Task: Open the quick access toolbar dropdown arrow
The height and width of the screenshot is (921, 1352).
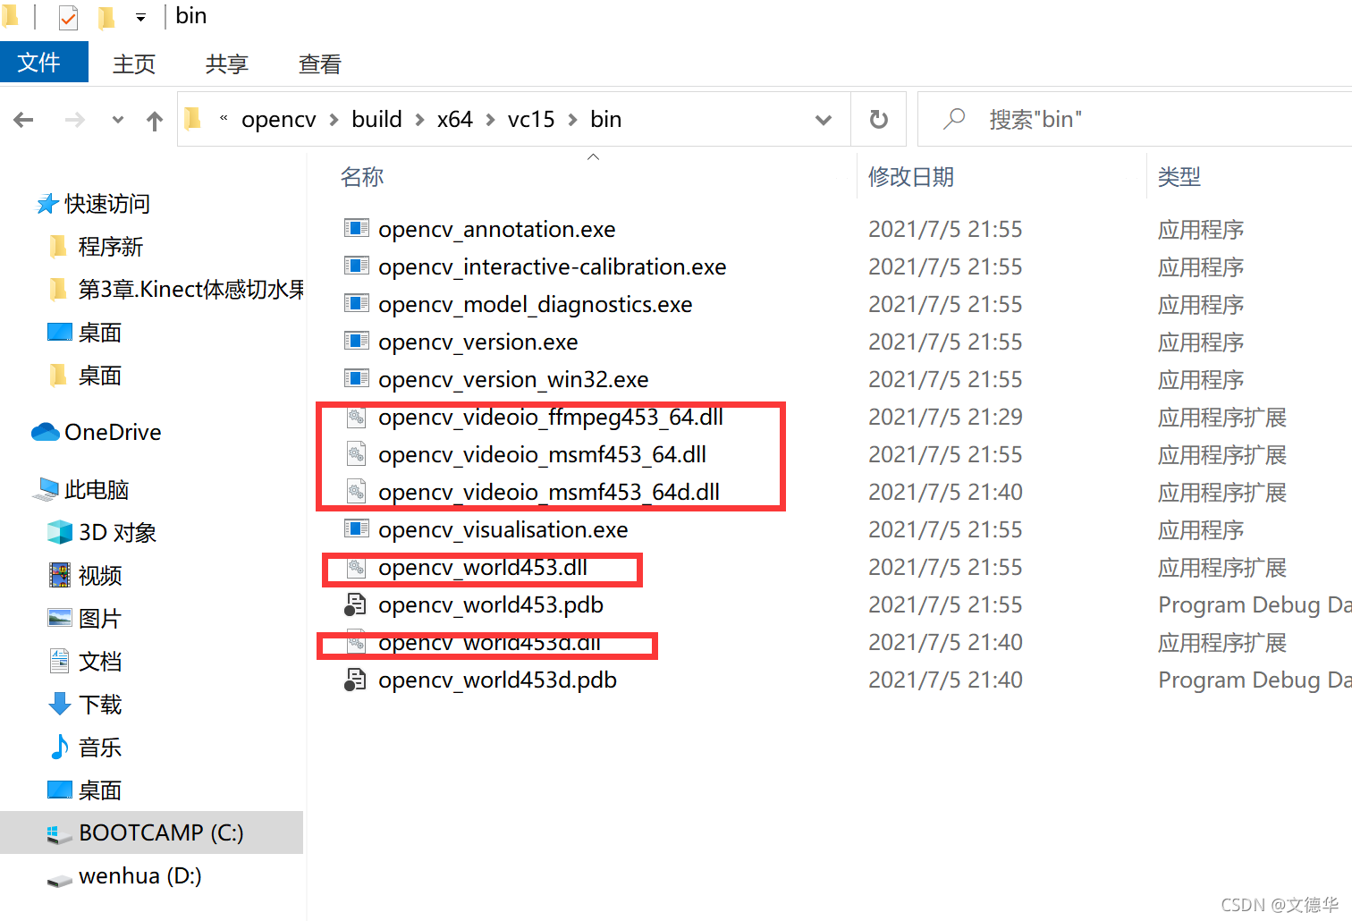Action: 140,17
